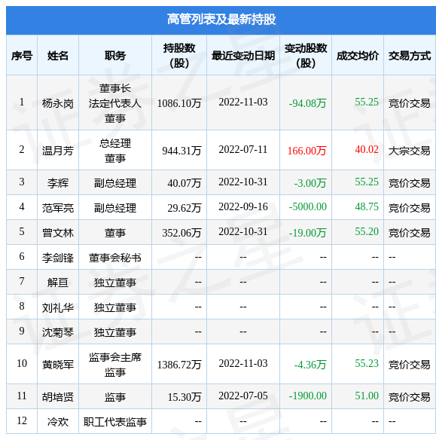Select the 董事会秘书 position cell
436x440 pixels.
pyautogui.click(x=115, y=258)
